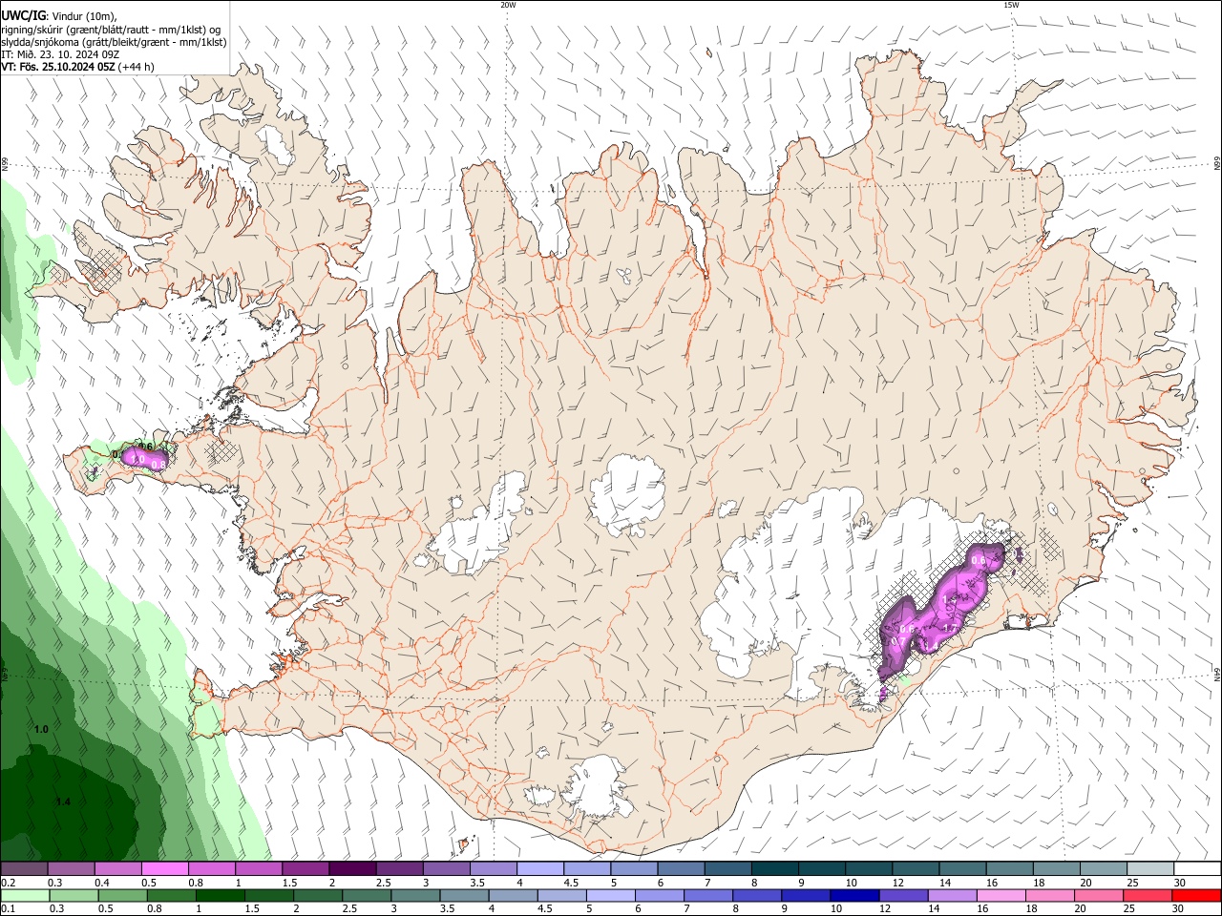Select the rain legend swatch between 6 and 7
The image size is (1222, 916).
tap(661, 895)
